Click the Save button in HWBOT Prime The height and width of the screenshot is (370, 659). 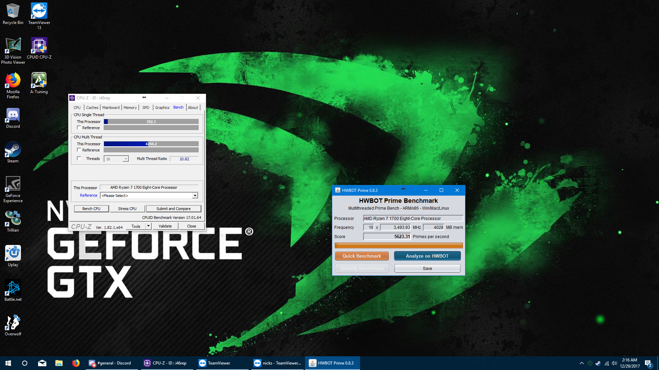click(427, 268)
